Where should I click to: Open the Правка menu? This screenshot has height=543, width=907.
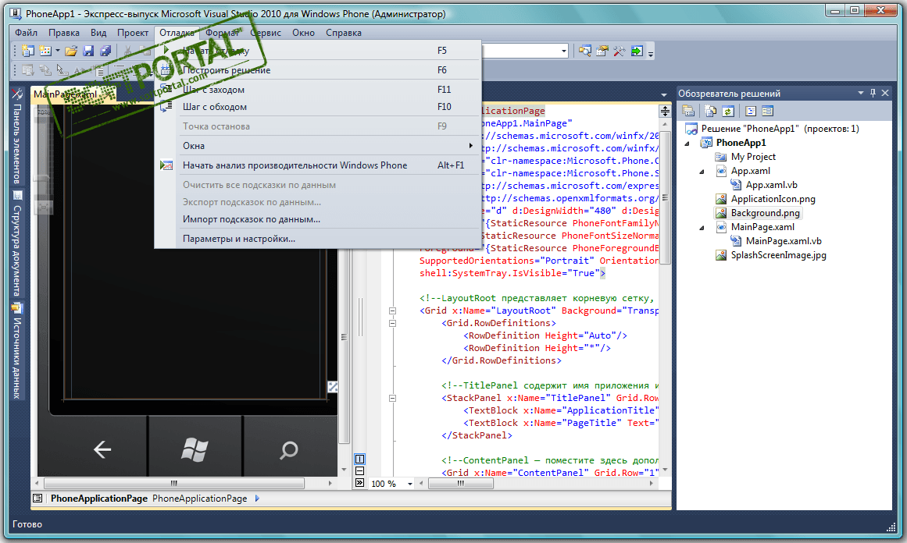pyautogui.click(x=64, y=33)
